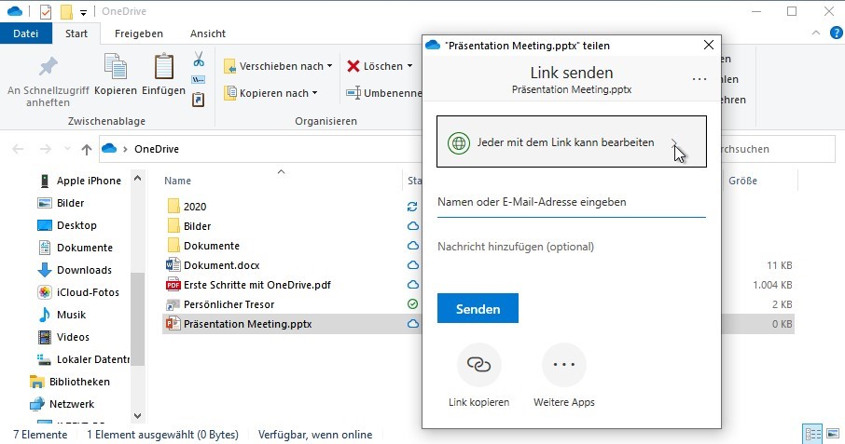Open recent locations dropdown arrow

point(67,150)
